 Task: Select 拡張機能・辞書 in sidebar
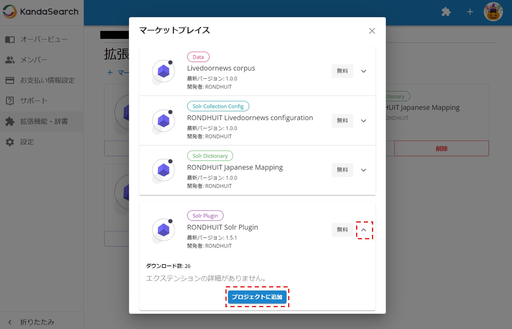[x=42, y=122]
